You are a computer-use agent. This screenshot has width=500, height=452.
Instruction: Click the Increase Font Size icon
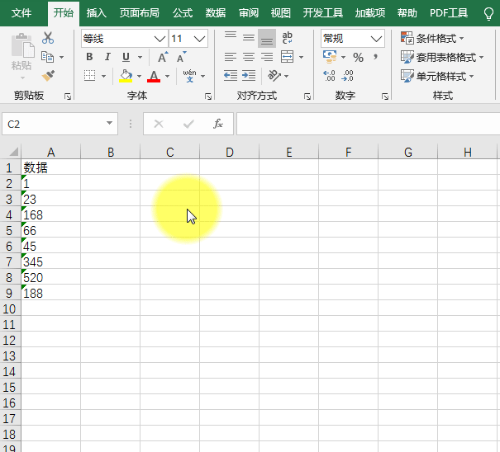point(163,57)
